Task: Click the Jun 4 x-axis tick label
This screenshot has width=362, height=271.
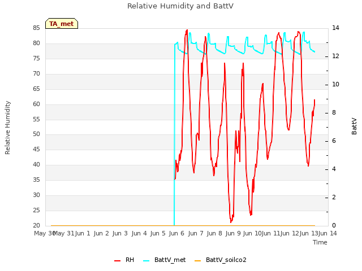Action: point(139,233)
